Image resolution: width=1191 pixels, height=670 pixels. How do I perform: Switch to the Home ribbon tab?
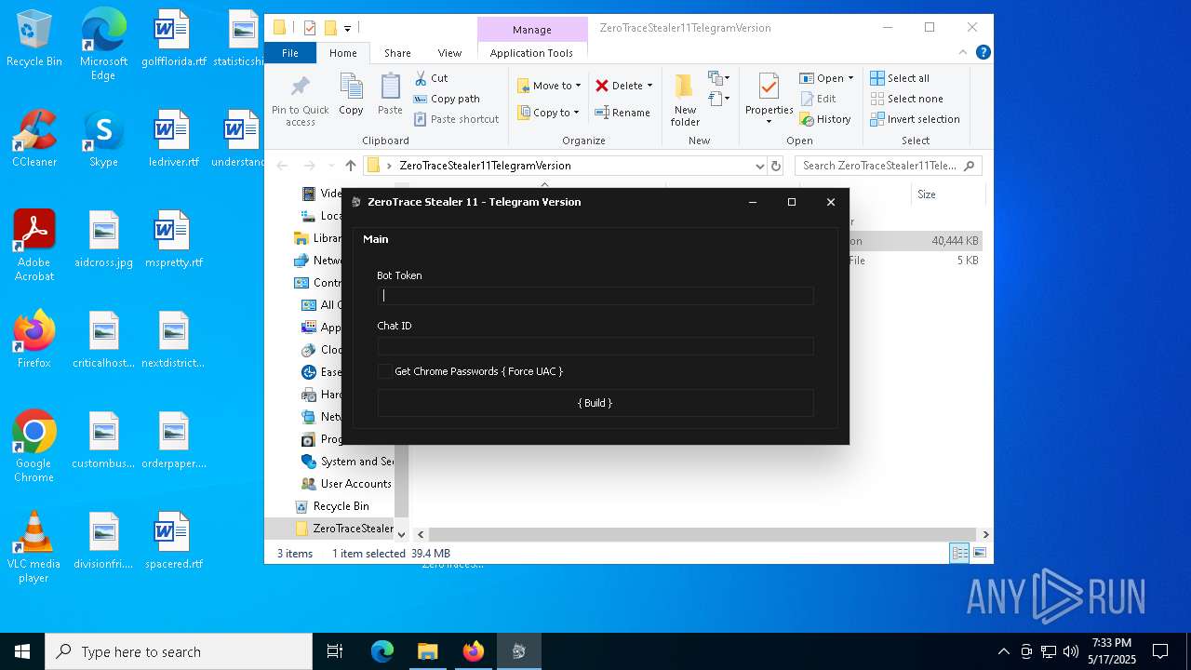tap(342, 53)
